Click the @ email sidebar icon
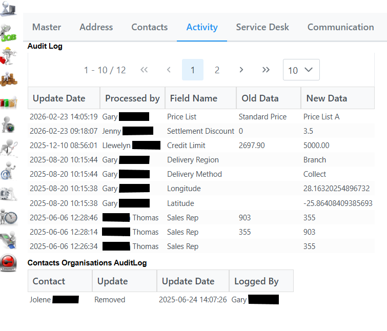 [x=9, y=170]
